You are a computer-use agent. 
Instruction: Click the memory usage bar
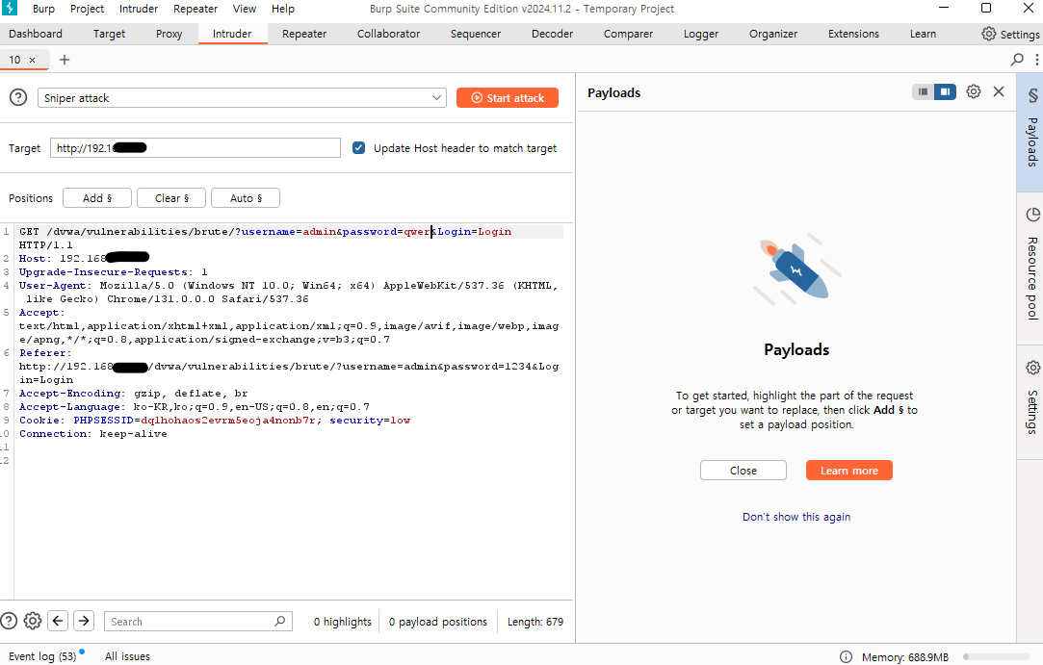pos(996,657)
